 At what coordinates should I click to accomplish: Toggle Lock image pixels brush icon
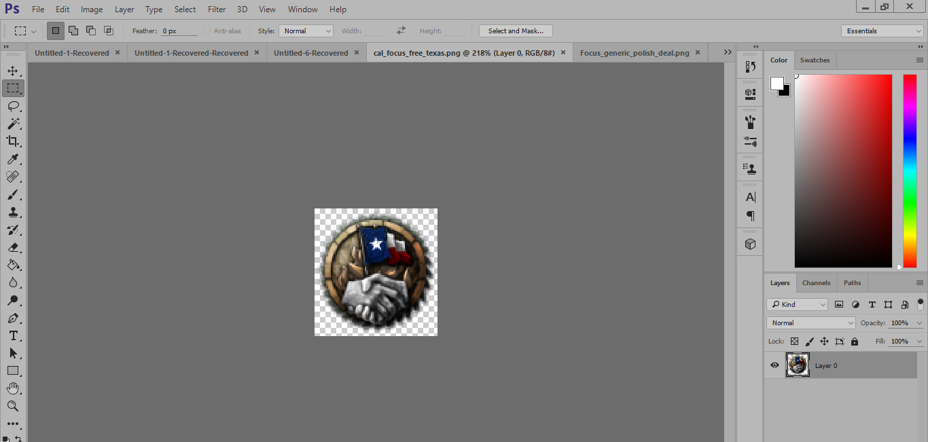point(809,342)
